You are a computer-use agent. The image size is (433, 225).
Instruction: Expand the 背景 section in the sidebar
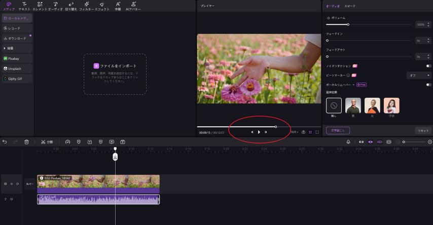tap(17, 48)
